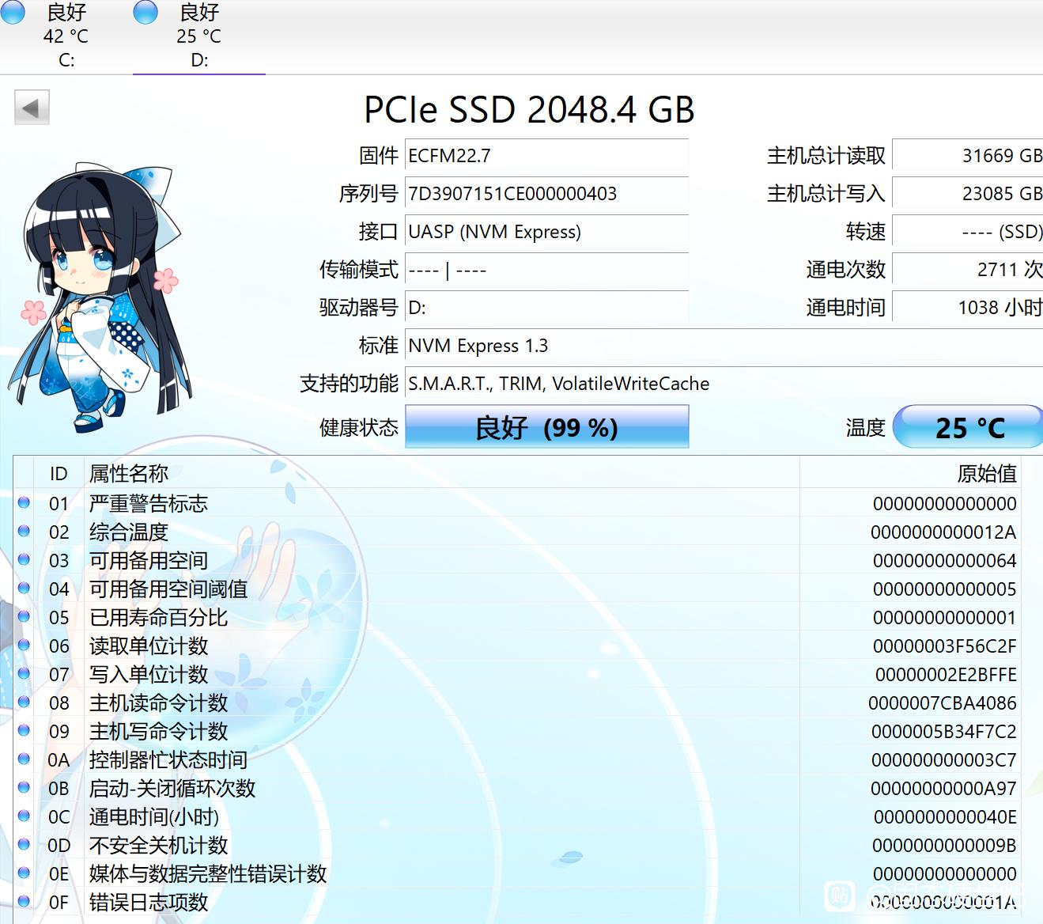Click status orb for attribute 04 可用备用空间阈值
The height and width of the screenshot is (924, 1043).
[x=24, y=589]
